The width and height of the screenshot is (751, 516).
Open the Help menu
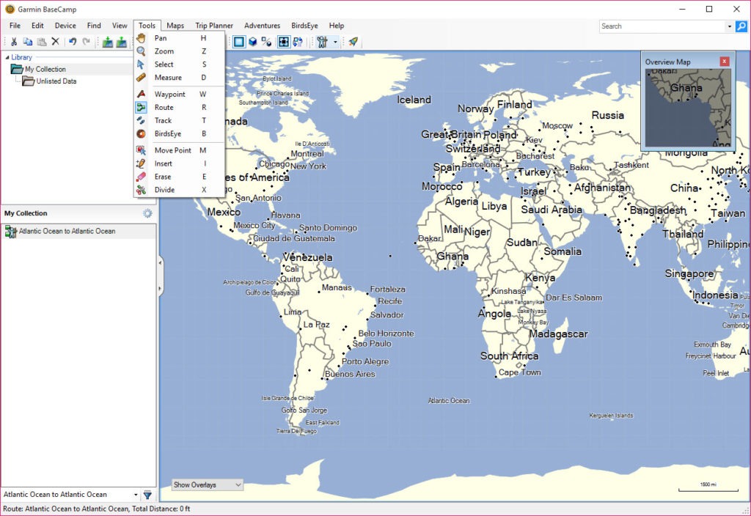(x=336, y=26)
